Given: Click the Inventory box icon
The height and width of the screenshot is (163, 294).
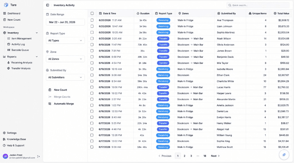Looking at the screenshot, I should click(x=5, y=33).
